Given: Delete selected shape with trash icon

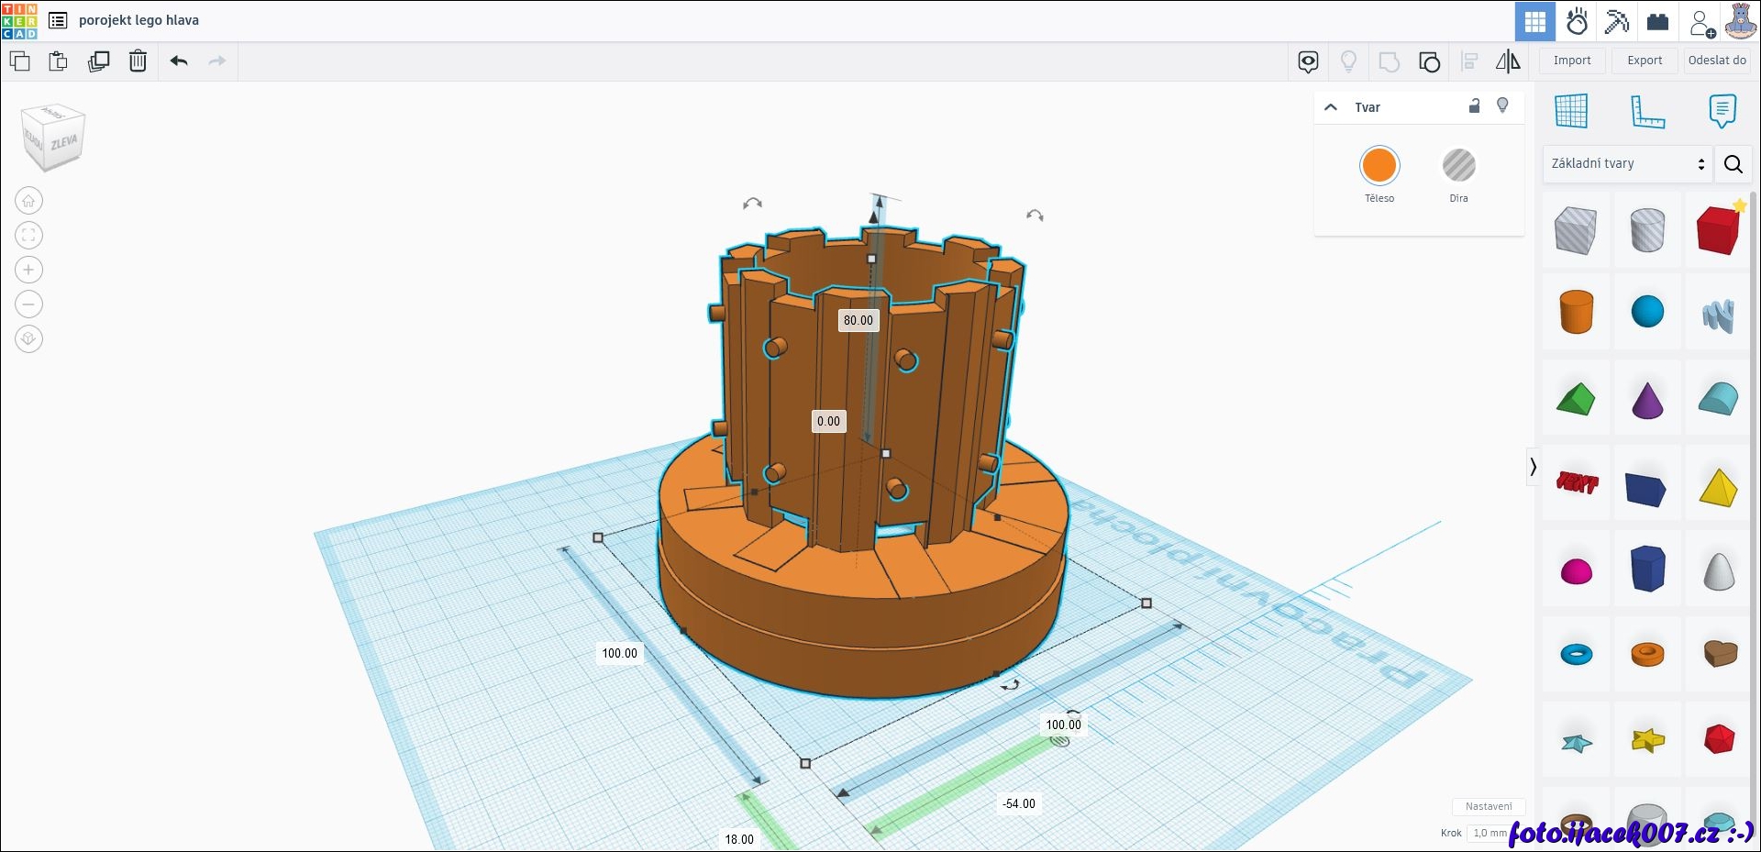Looking at the screenshot, I should [138, 61].
